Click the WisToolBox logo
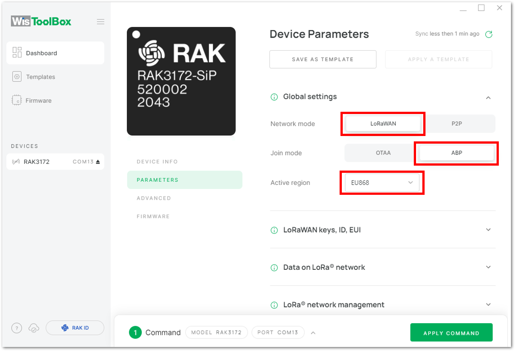 point(41,21)
